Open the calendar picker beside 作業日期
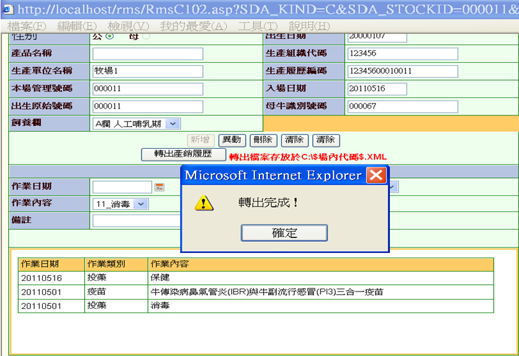This screenshot has height=356, width=519. coord(159,187)
